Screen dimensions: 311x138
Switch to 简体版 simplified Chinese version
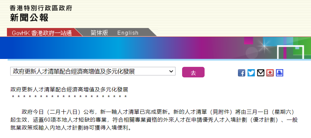click(99, 33)
